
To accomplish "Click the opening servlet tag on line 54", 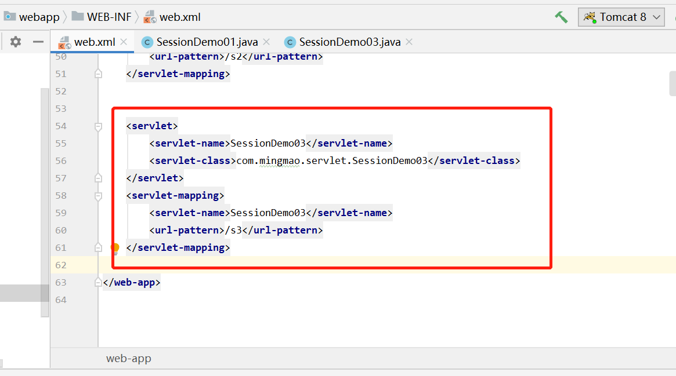I will [152, 126].
